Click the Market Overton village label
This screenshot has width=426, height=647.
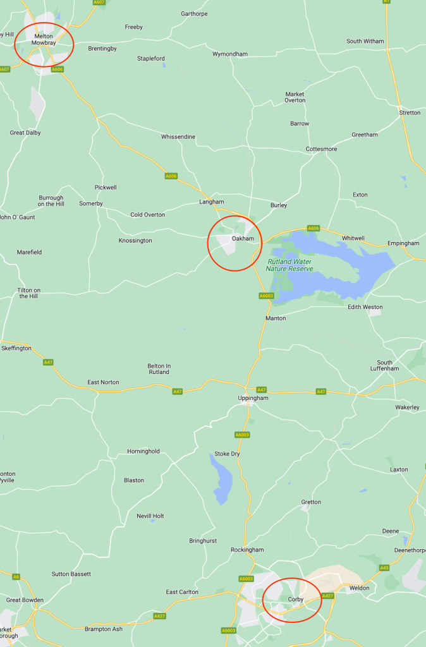coord(295,97)
